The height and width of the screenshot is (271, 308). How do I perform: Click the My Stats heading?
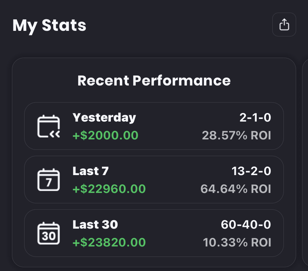click(49, 25)
